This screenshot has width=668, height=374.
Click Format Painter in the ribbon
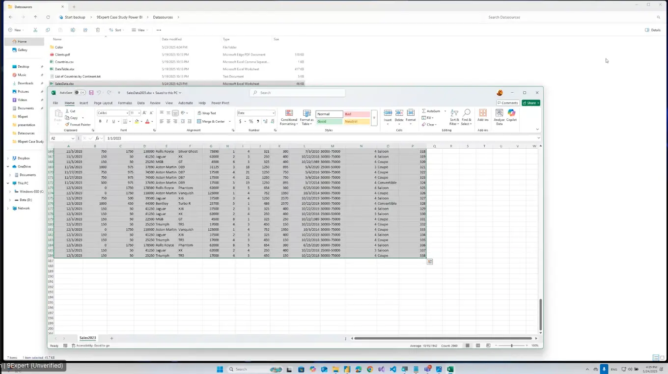[x=78, y=125]
